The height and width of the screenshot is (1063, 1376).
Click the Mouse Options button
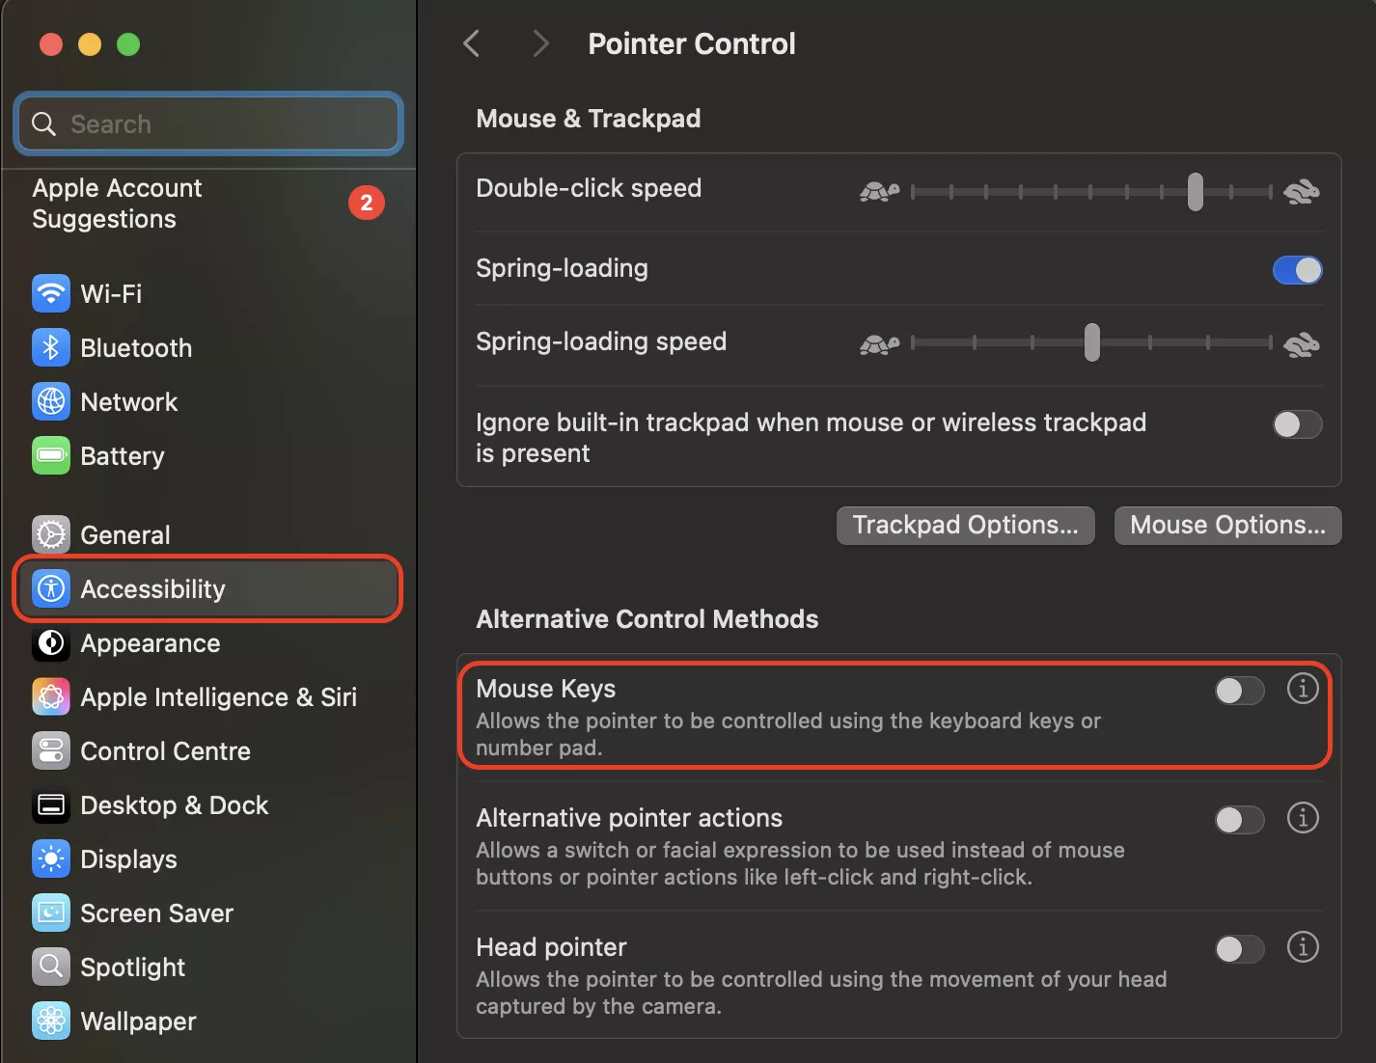[x=1227, y=526]
